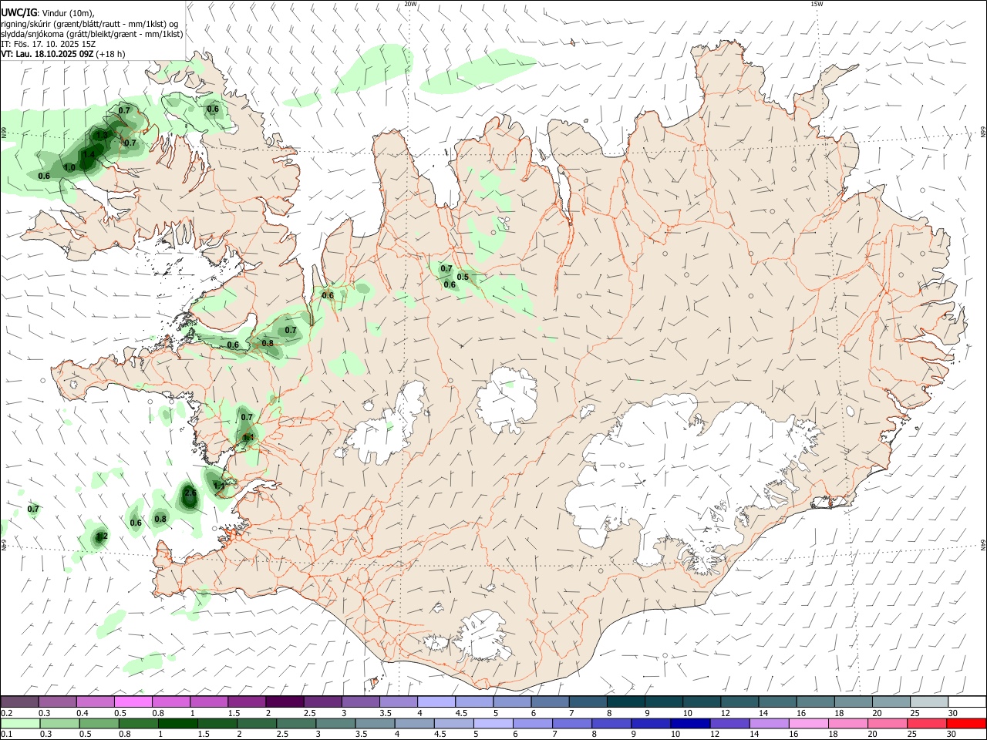Click the '2.6' precipitation value on the map
This screenshot has height=740, width=987.
point(190,493)
